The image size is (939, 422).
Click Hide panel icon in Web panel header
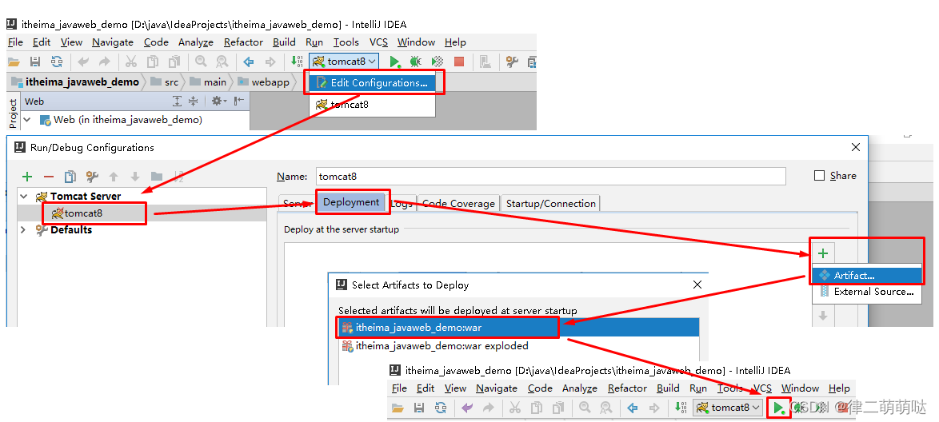pyautogui.click(x=239, y=102)
